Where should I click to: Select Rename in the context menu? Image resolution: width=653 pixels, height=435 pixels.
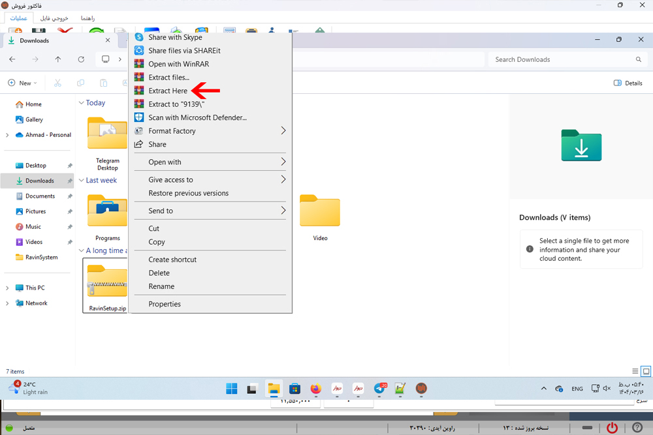click(x=161, y=286)
